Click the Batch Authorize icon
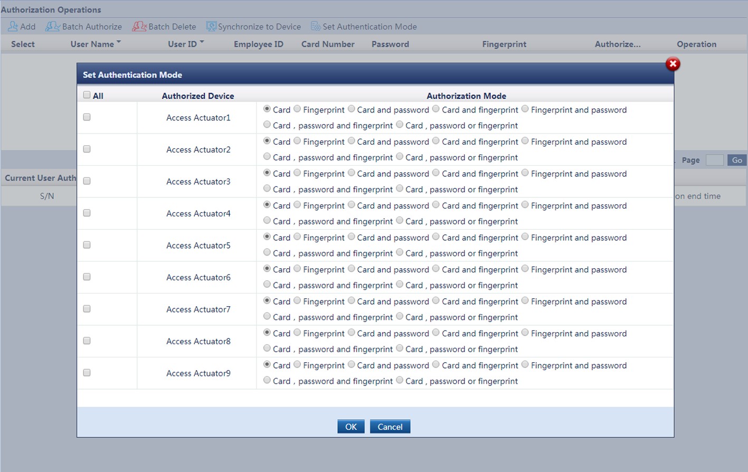This screenshot has height=472, width=748. 52,26
